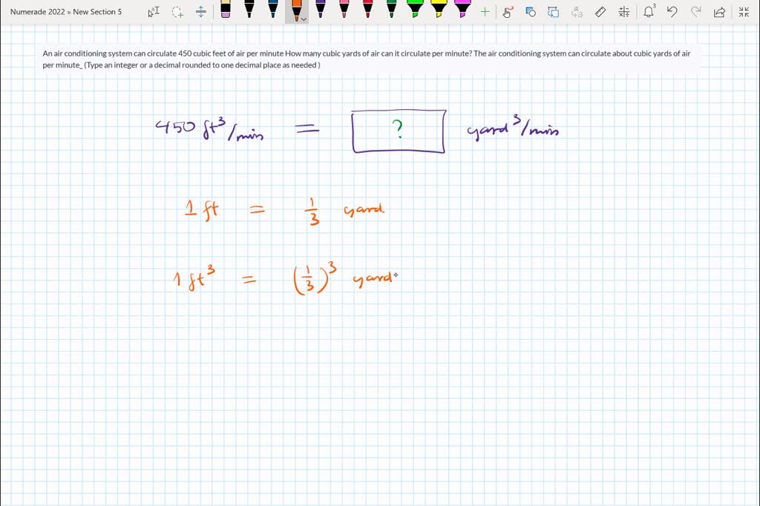Toggle draw with touch mode
The image size is (760, 506).
click(x=508, y=12)
